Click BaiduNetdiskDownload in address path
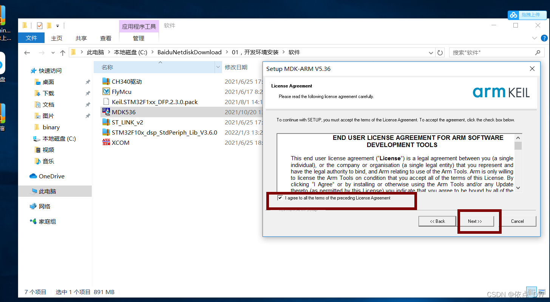 pyautogui.click(x=190, y=52)
